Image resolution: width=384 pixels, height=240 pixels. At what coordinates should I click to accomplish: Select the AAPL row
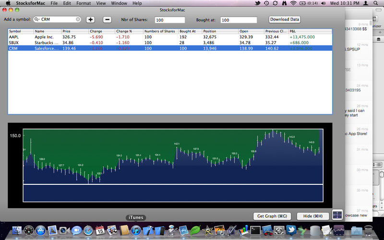coord(170,37)
